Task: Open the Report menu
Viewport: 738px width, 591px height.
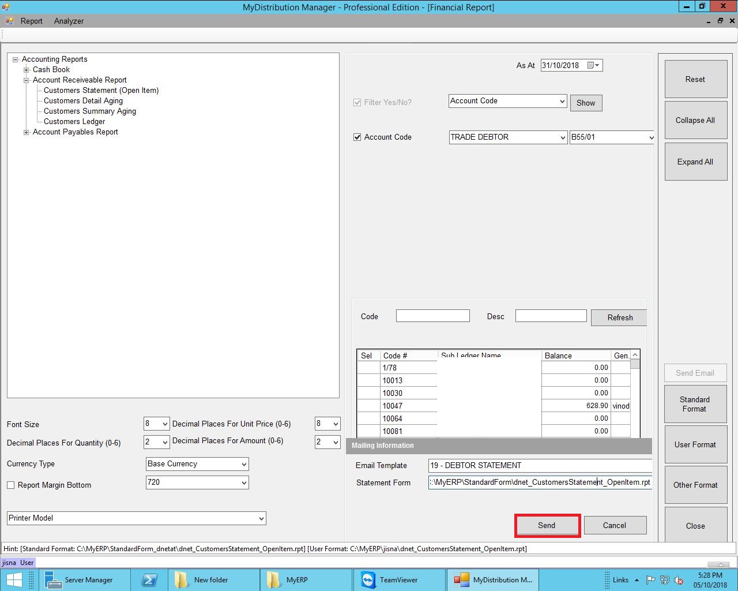Action: pos(31,21)
